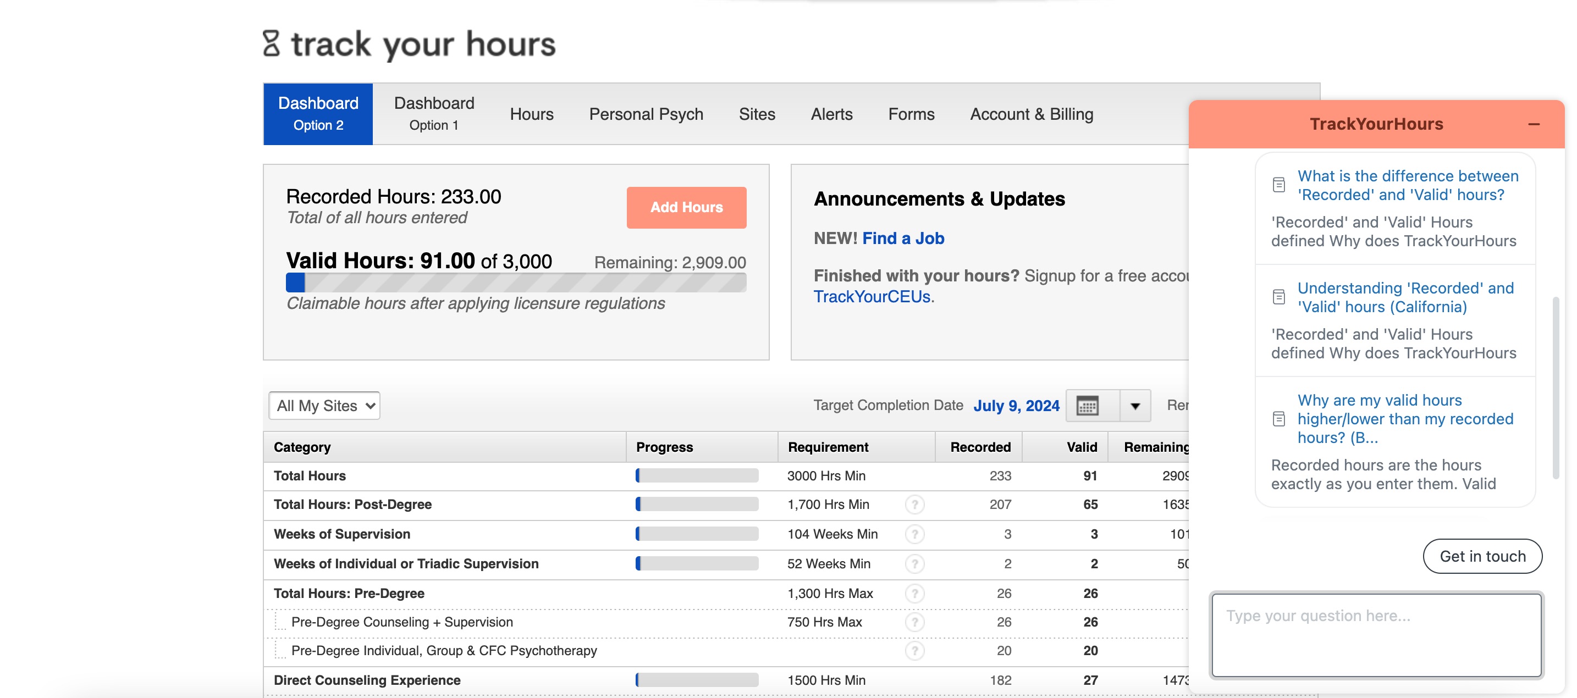This screenshot has height=698, width=1577.
Task: Click help icon for Total Hours: Post-Degree
Action: pos(914,505)
